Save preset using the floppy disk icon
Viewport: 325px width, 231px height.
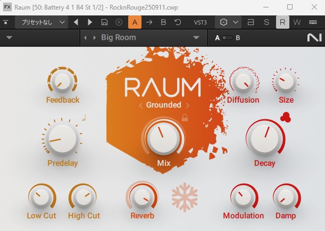tap(104, 22)
